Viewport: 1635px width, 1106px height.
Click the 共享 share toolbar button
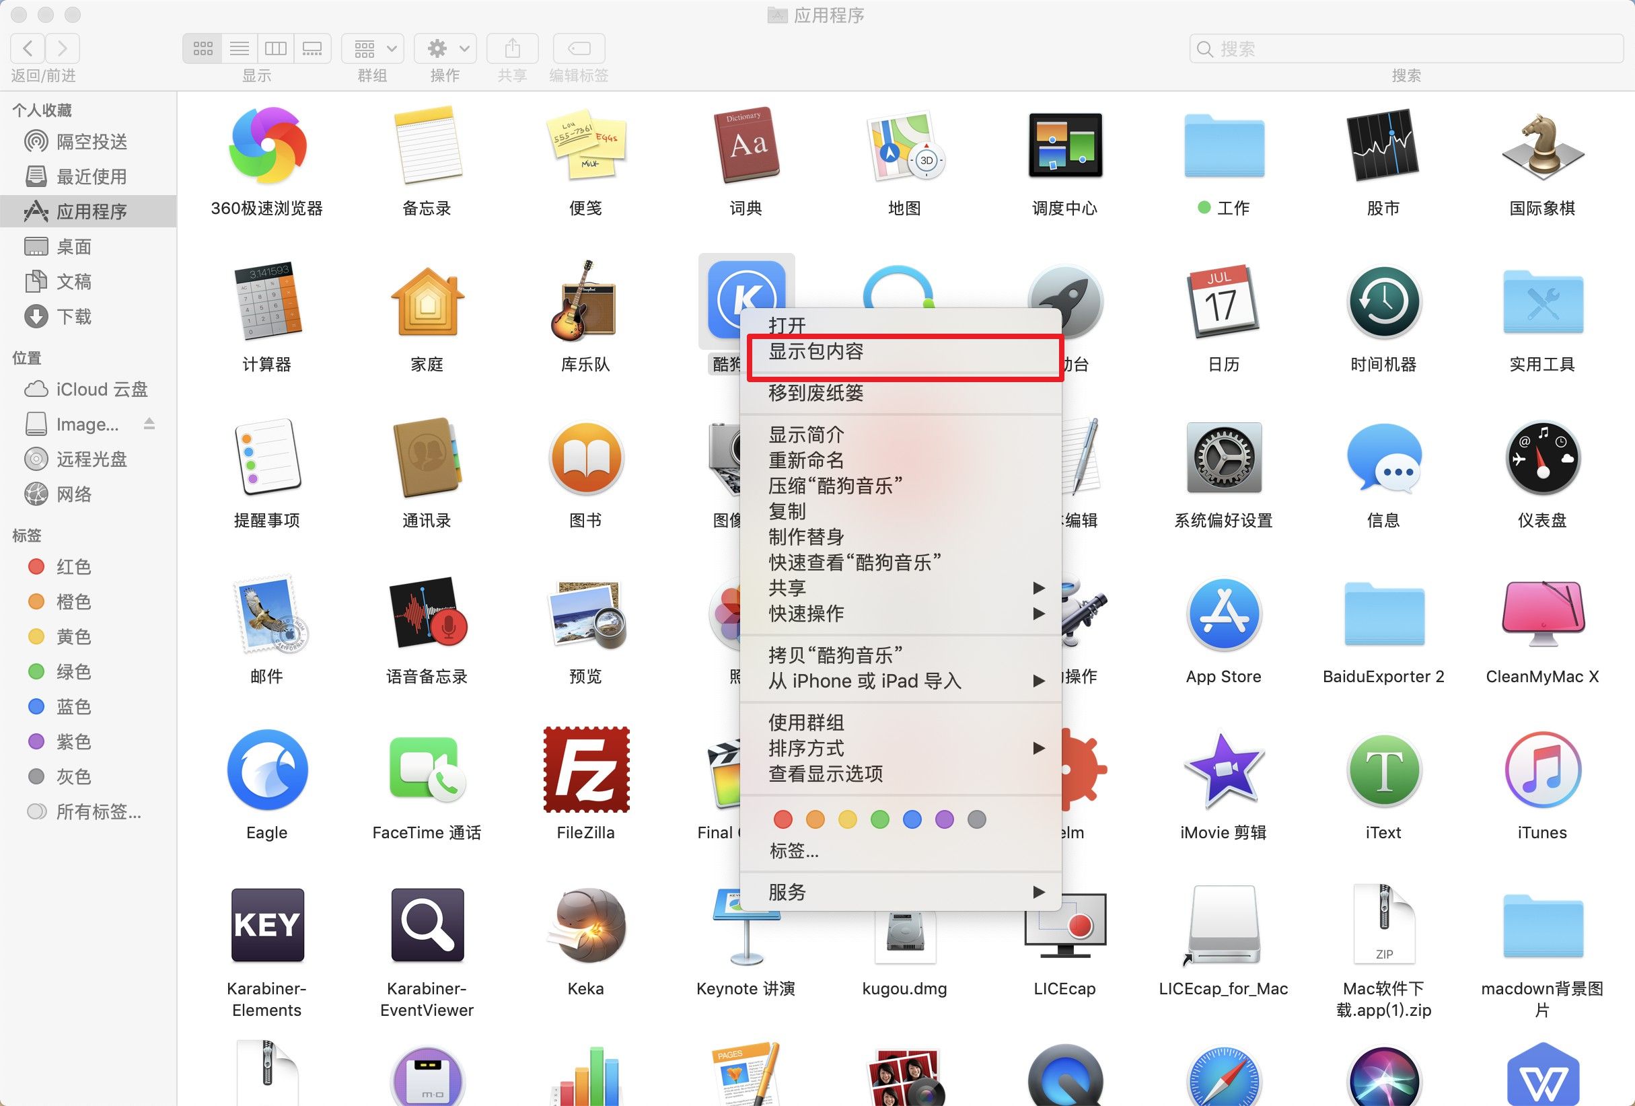(x=513, y=48)
